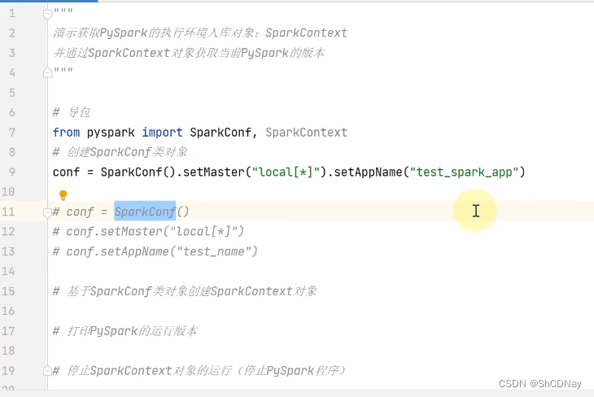Click the highlighted SparkConf selection on line 11
Screen dimensions: 594x397
point(145,212)
